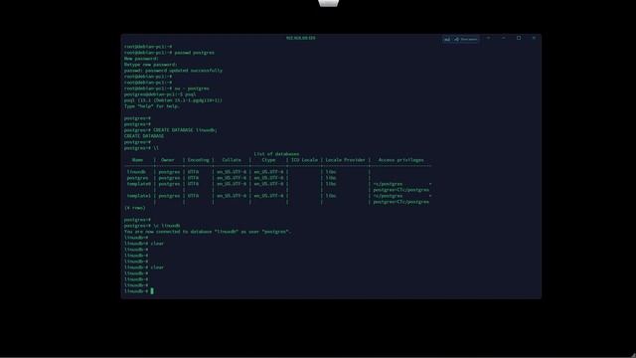Viewport: 636px width, 358px height.
Task: Click the 'su - postgres' command line
Action: [167, 89]
